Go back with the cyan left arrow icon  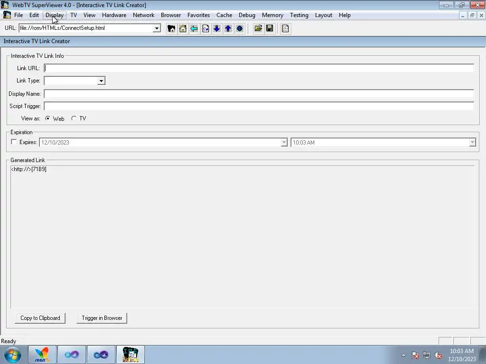coord(194,29)
